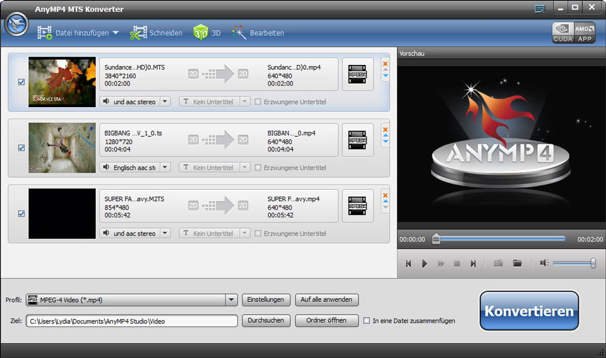This screenshot has width=606, height=358.
Task: Click Auf alle anwenden button
Action: point(326,300)
